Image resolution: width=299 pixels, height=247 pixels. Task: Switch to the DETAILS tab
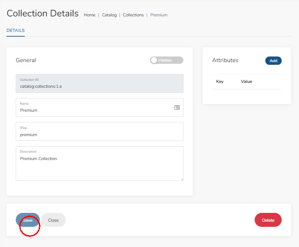tap(16, 31)
